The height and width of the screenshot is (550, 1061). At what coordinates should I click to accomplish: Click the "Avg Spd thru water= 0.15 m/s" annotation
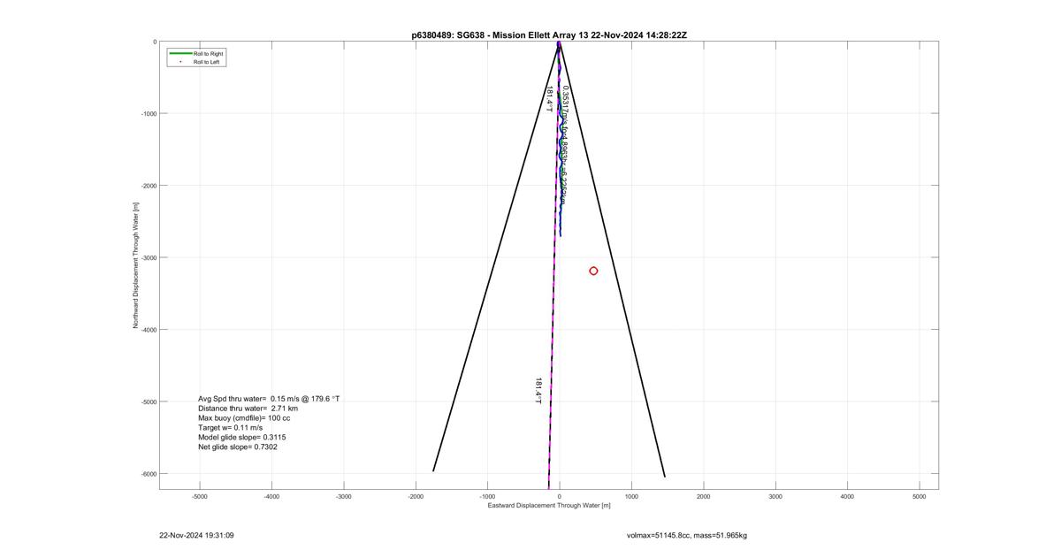(x=269, y=399)
